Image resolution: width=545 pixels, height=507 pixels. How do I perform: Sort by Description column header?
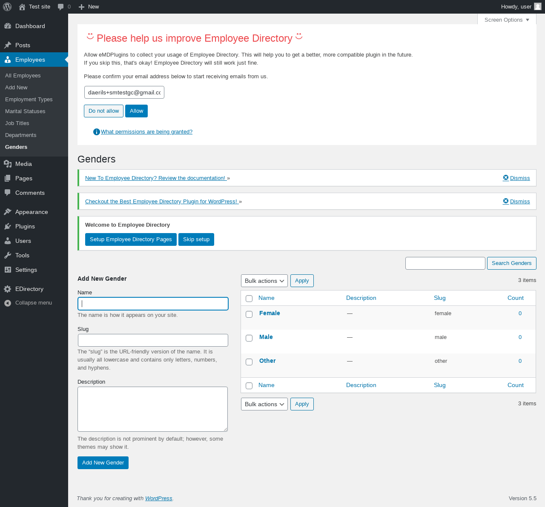click(361, 298)
